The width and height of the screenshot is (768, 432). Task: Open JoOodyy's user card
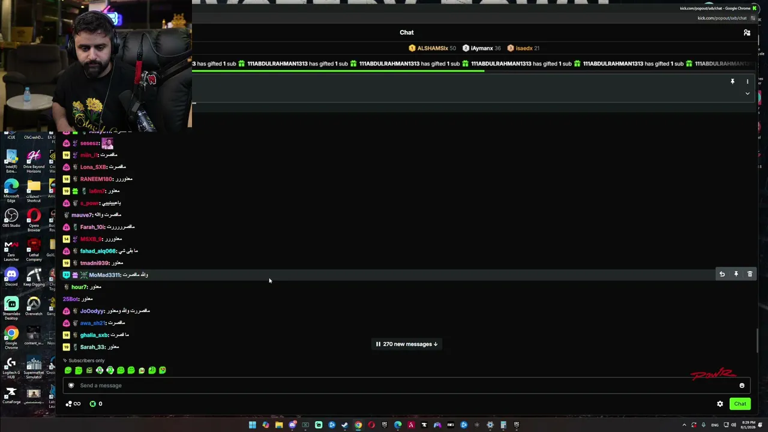[92, 311]
